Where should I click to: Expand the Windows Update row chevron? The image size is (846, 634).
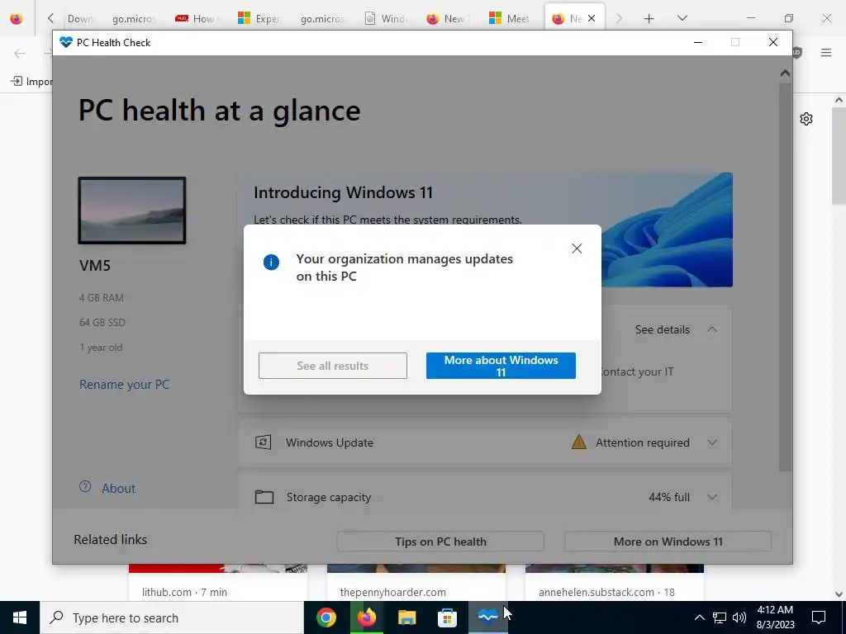pos(712,442)
